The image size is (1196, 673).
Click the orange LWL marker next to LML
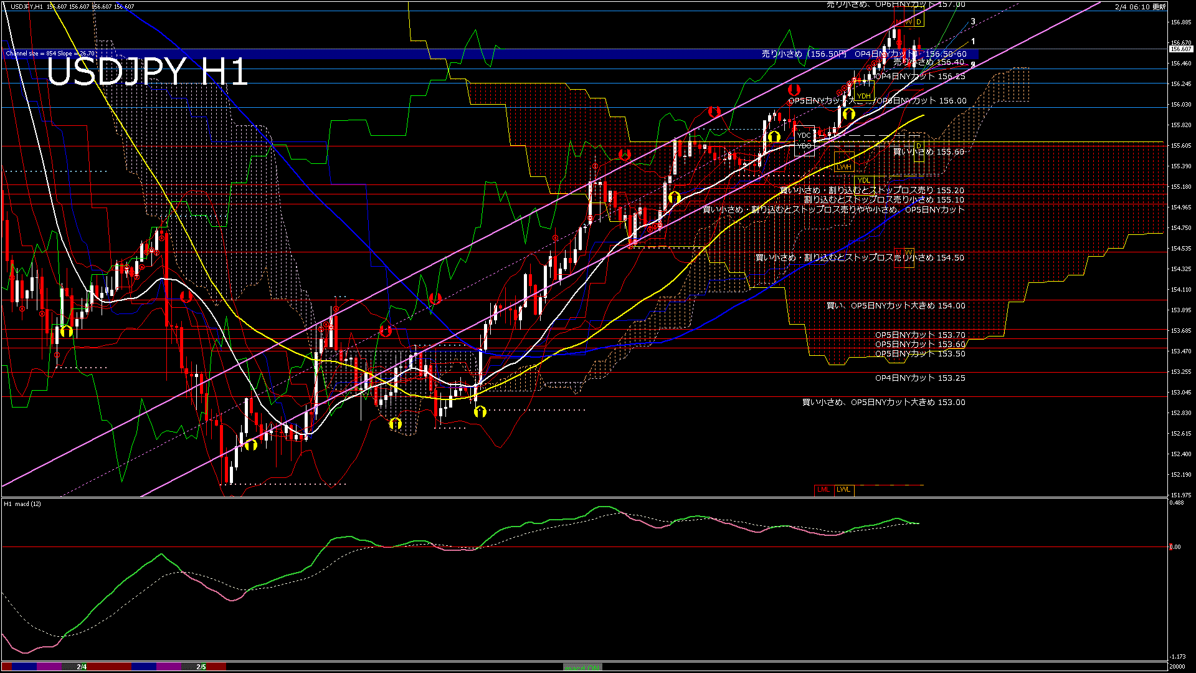click(843, 490)
